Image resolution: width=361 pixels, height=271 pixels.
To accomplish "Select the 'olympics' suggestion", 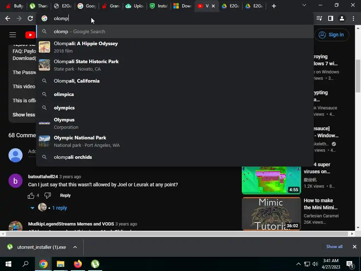I will pyautogui.click(x=175, y=108).
